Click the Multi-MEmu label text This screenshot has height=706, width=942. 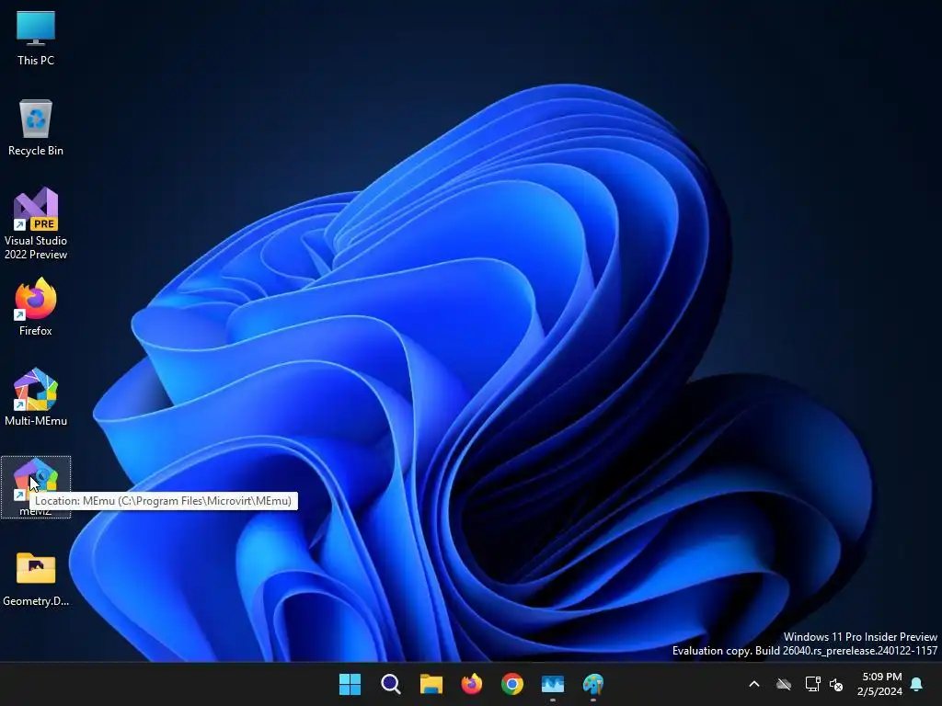(36, 421)
